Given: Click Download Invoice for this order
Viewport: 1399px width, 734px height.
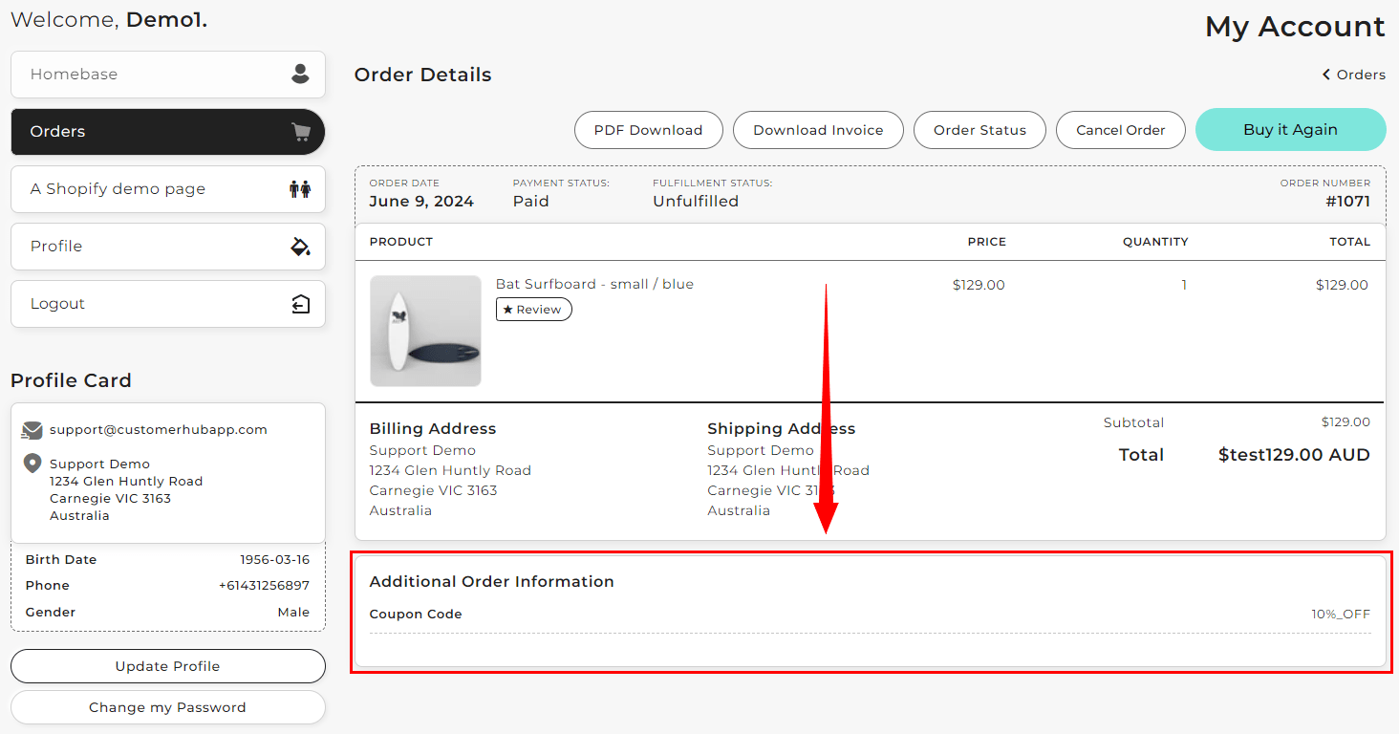Looking at the screenshot, I should click(818, 129).
